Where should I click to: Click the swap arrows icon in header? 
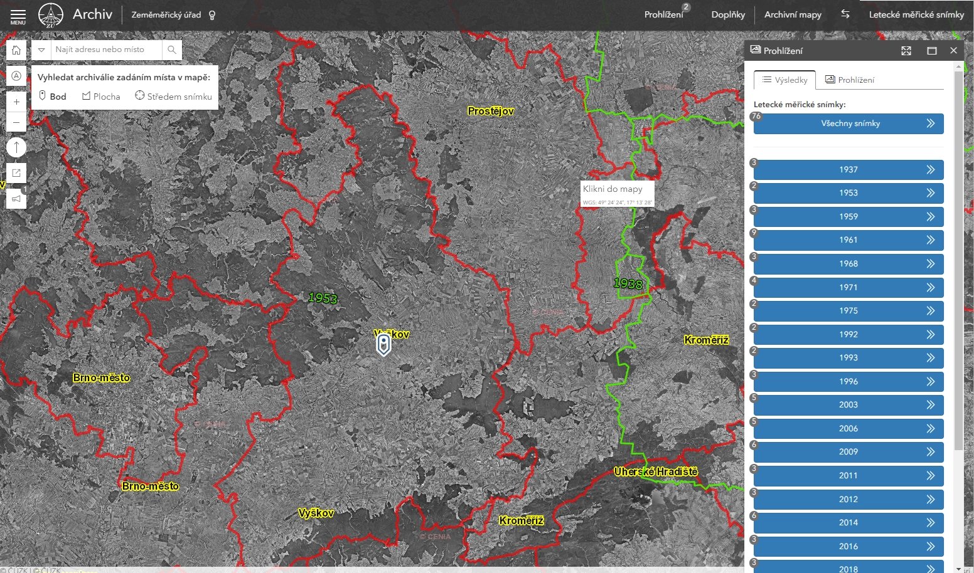845,14
